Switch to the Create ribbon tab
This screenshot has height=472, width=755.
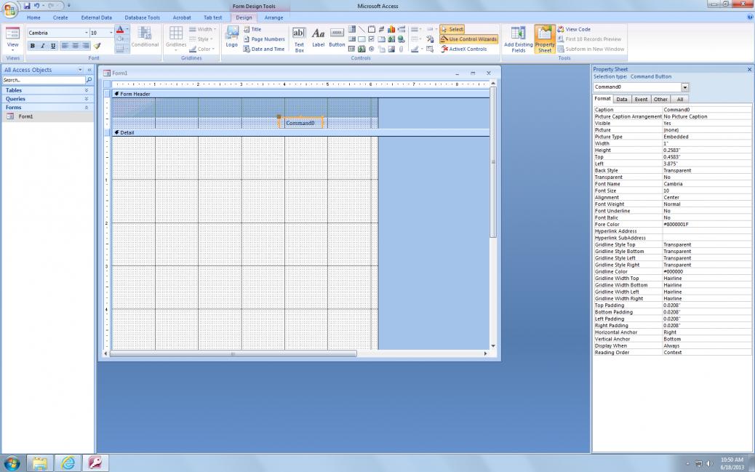[60, 17]
